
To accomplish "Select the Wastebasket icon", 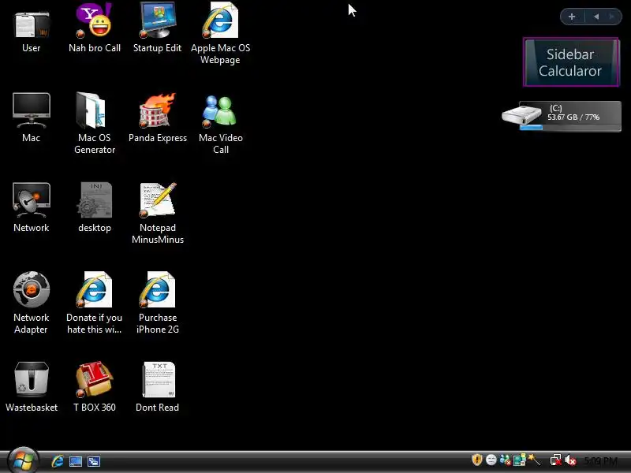I will click(x=31, y=387).
